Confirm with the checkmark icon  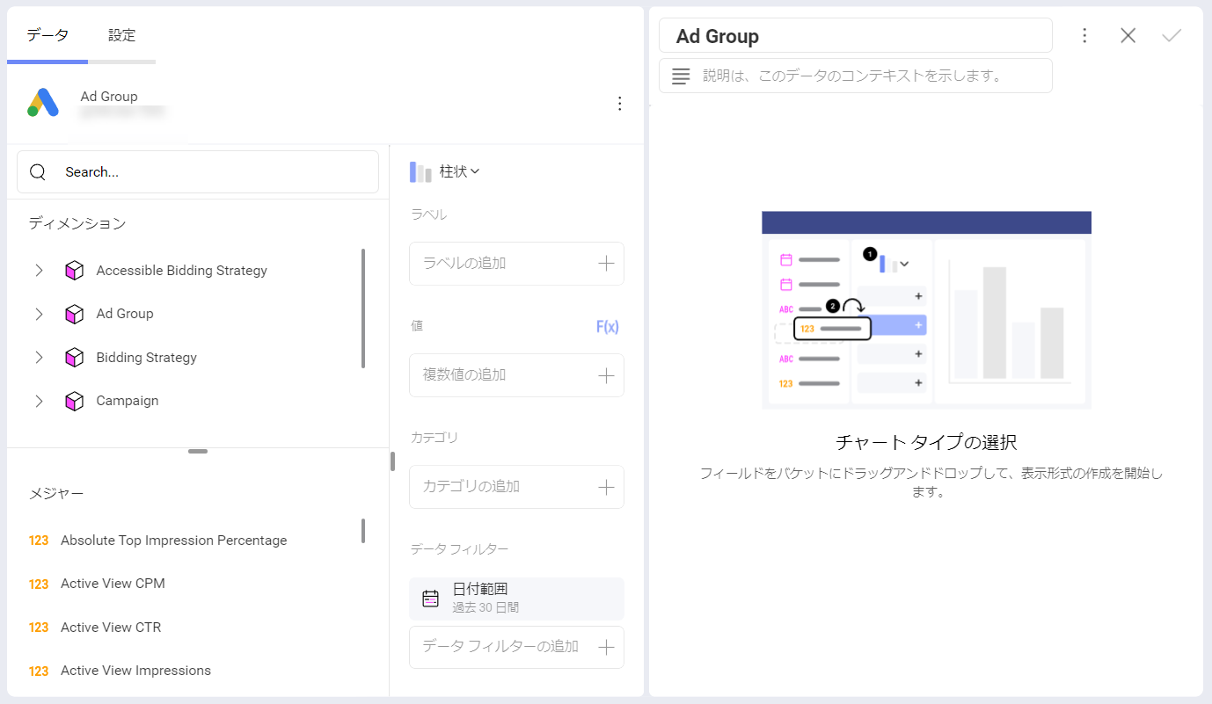(1172, 35)
